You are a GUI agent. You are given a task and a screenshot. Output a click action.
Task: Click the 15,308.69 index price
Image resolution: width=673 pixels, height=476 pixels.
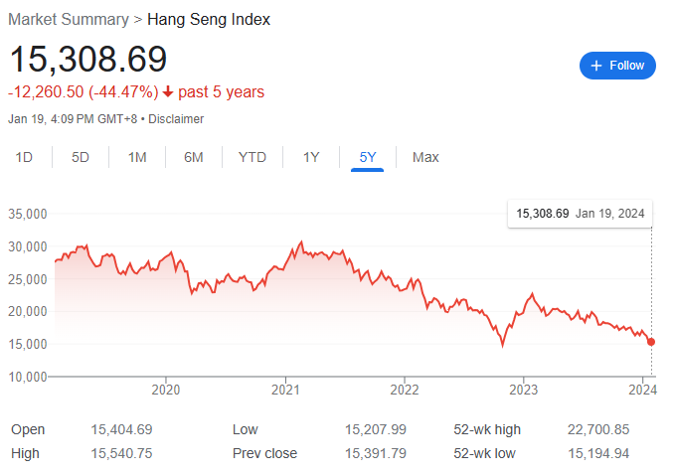point(87,59)
